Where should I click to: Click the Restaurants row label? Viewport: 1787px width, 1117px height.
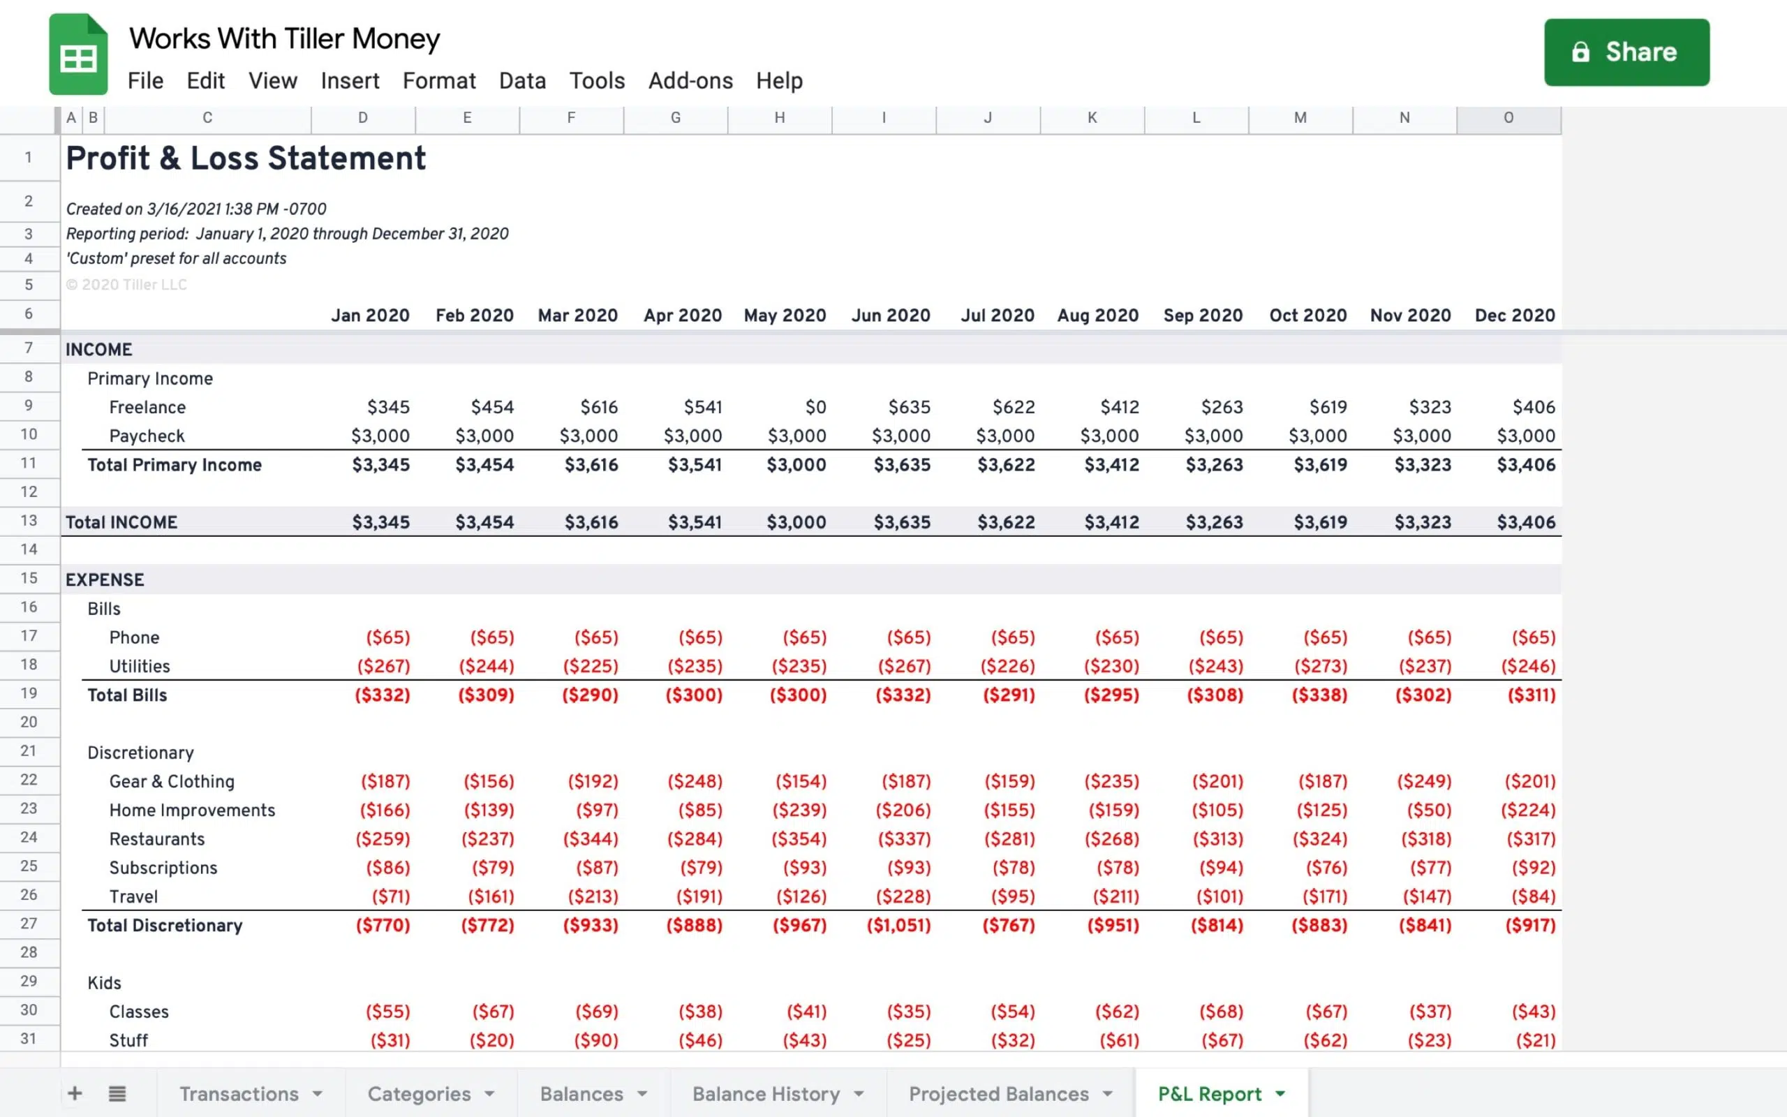click(x=157, y=839)
